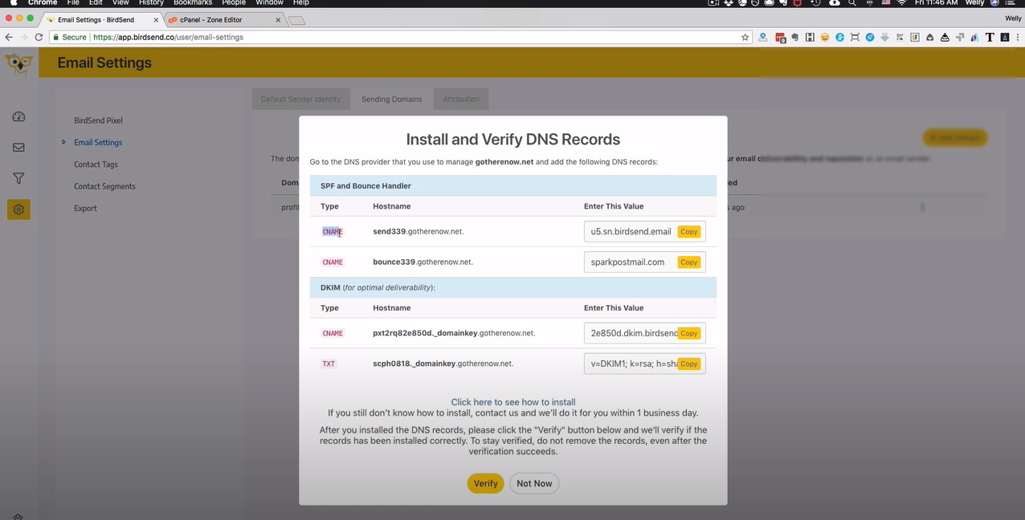1025x520 pixels.
Task: Bookmark this page with the star icon
Action: click(745, 37)
